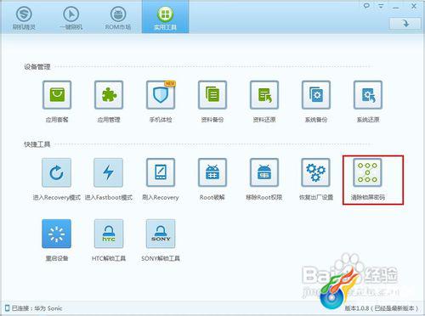
Task: Click 刷入Recovery tablet icon
Action: pos(161,172)
